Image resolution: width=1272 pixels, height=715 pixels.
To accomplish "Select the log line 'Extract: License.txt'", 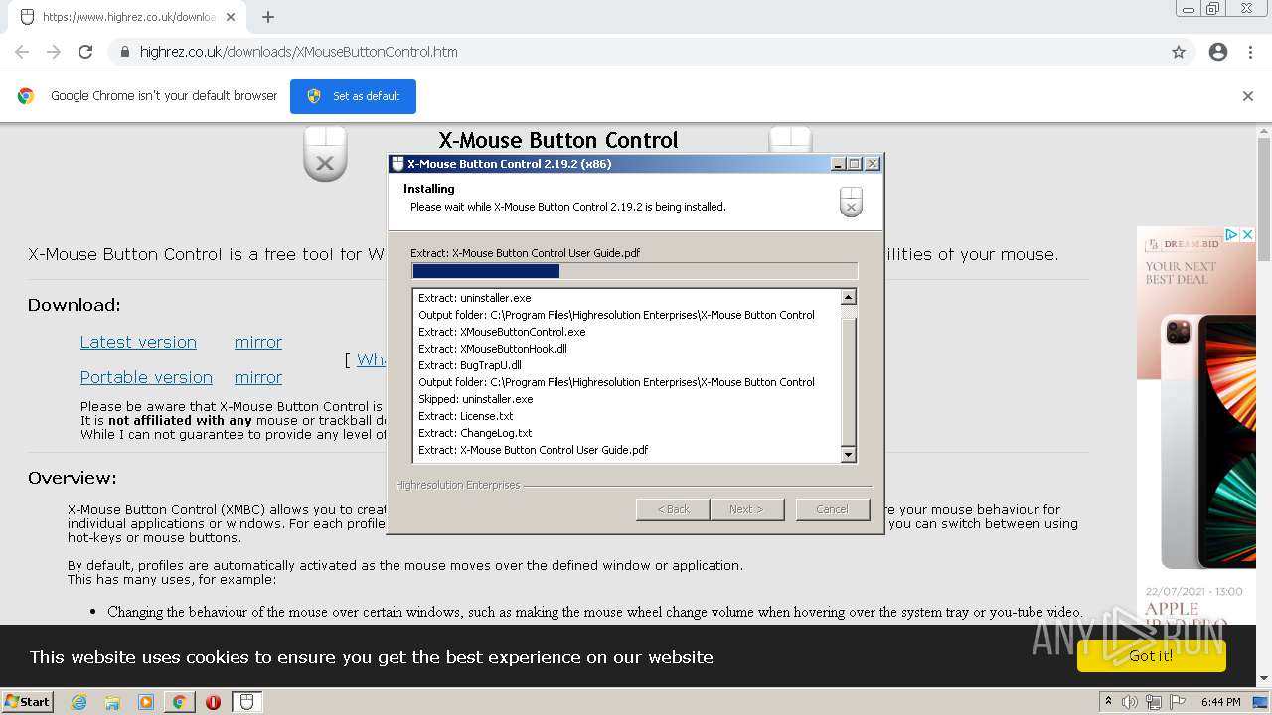I will pyautogui.click(x=466, y=416).
